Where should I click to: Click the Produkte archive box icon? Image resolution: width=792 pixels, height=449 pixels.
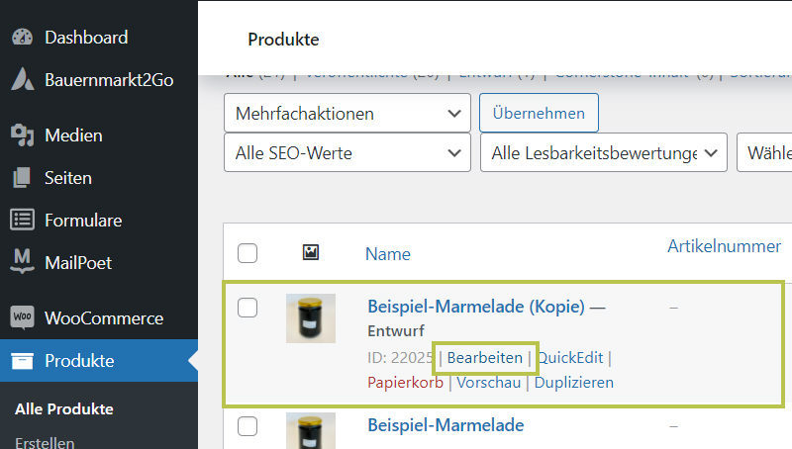pos(22,361)
